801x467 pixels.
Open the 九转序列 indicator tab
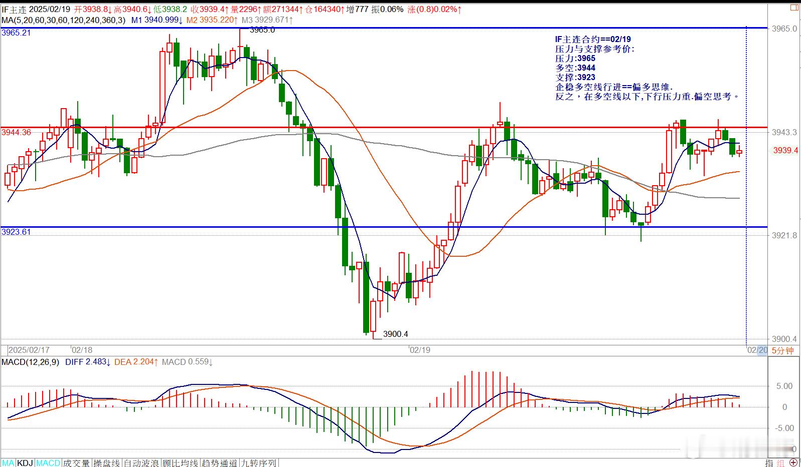click(259, 463)
